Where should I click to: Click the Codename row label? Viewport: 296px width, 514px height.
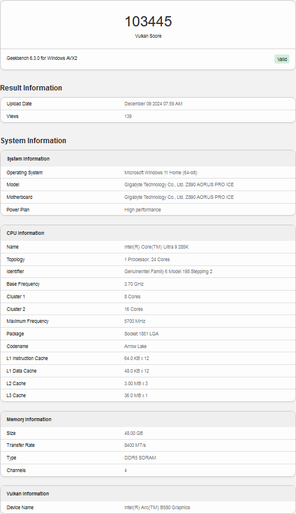[x=17, y=346]
